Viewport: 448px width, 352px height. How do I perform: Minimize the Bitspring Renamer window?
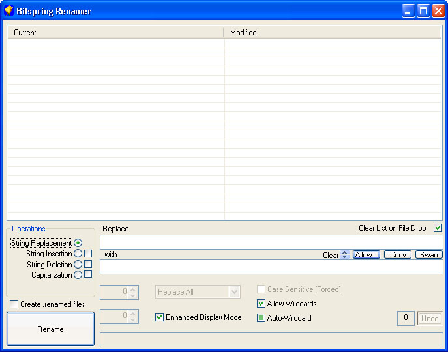[x=408, y=11]
